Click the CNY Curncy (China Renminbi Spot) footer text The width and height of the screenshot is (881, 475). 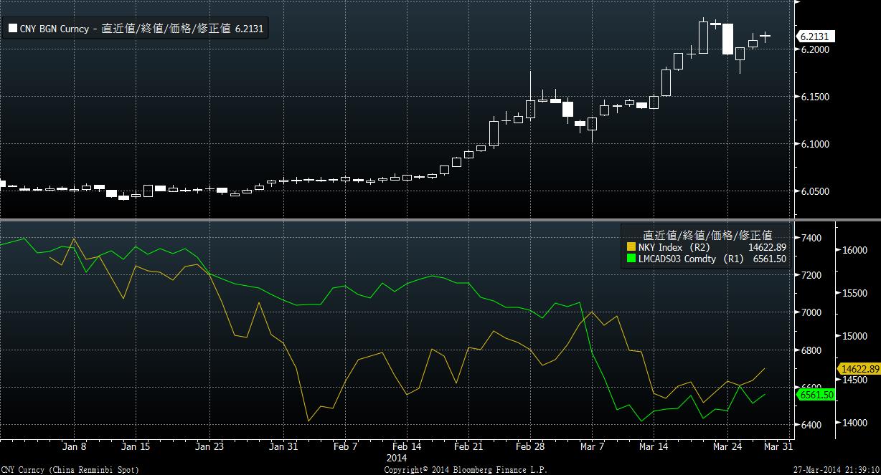70,470
